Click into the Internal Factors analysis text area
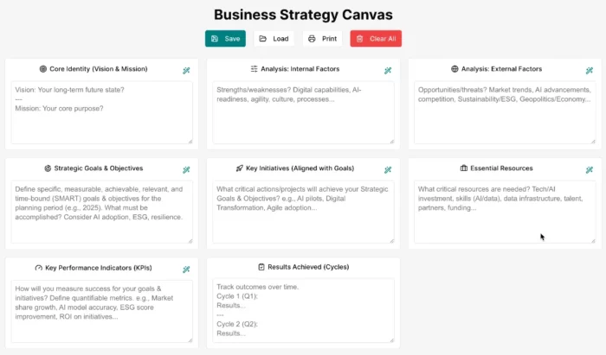The width and height of the screenshot is (606, 355). point(303,112)
